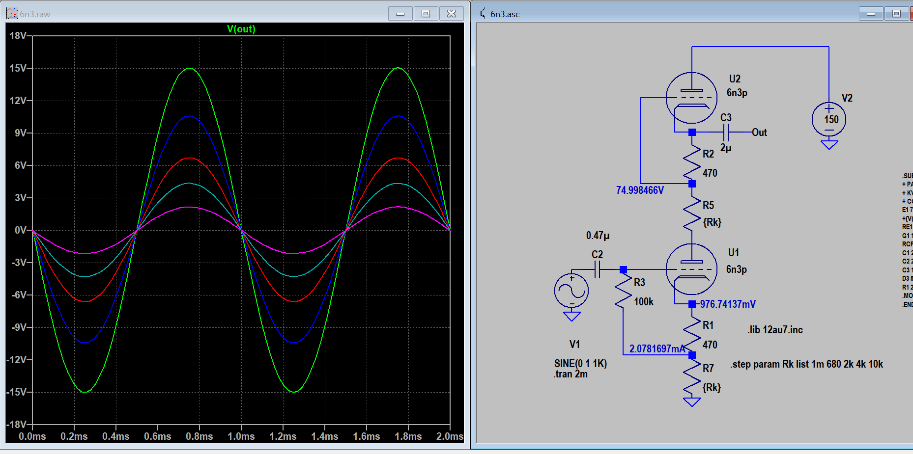The width and height of the screenshot is (913, 454).
Task: Click the V1 sine voltage source symbol
Action: pyautogui.click(x=571, y=291)
